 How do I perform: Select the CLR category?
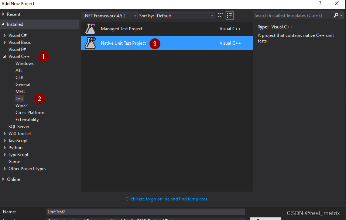point(20,78)
